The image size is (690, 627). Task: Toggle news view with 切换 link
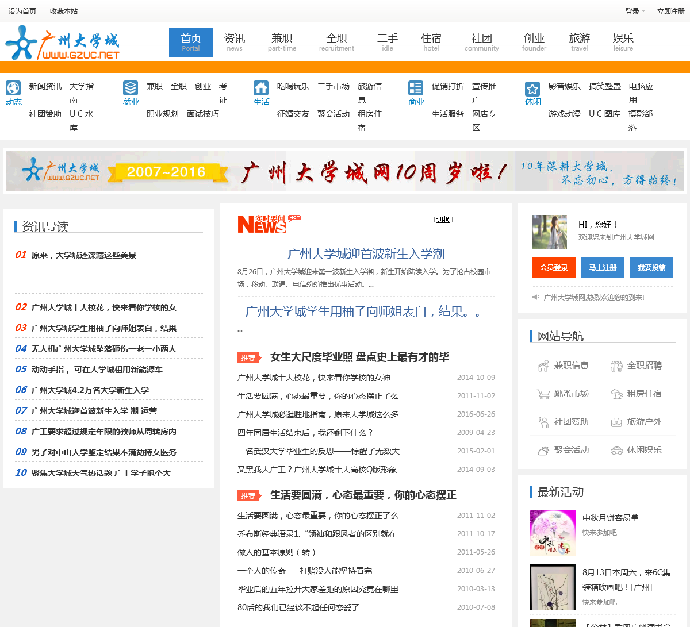(443, 220)
